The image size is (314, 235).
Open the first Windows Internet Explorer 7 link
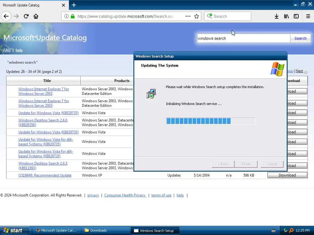[44, 91]
